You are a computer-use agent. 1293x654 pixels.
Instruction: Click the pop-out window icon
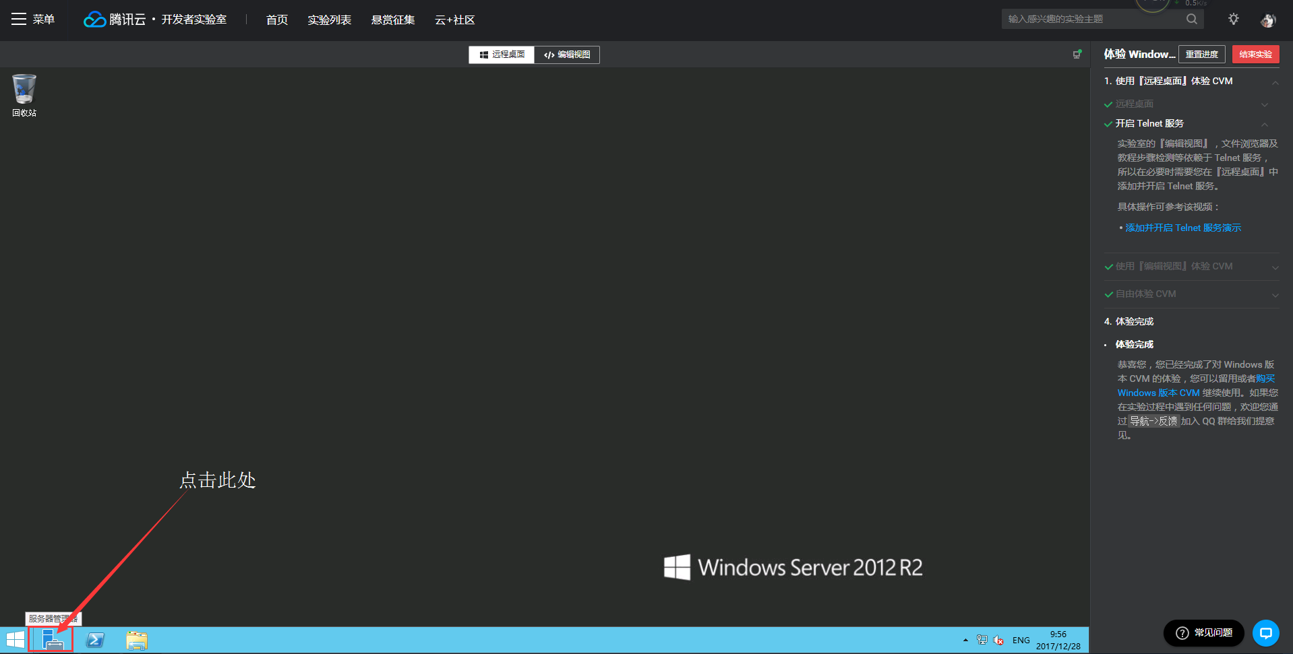[x=1077, y=54]
